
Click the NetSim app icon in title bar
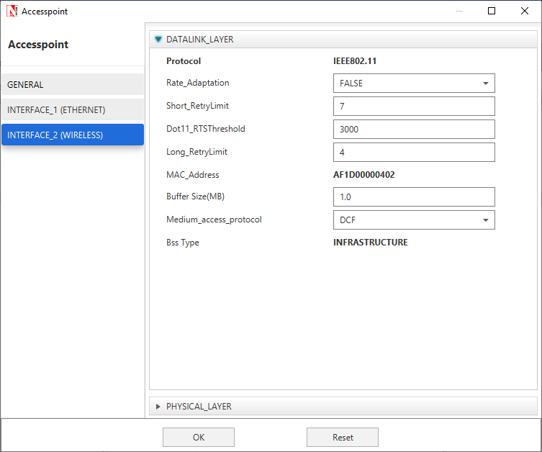coord(12,12)
